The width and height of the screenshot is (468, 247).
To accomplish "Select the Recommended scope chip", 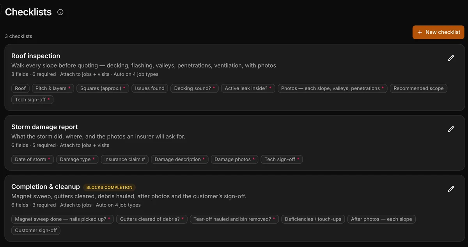I will (418, 88).
